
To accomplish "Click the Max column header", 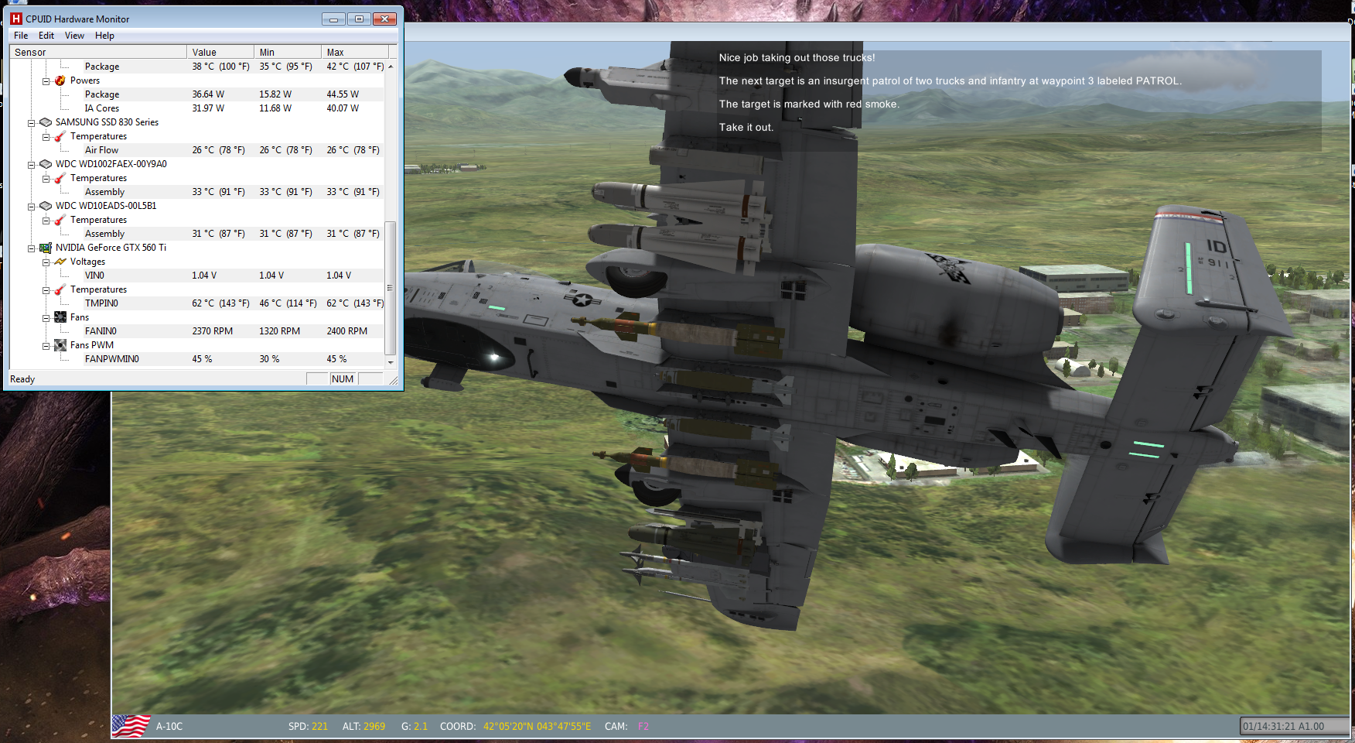I will (355, 52).
